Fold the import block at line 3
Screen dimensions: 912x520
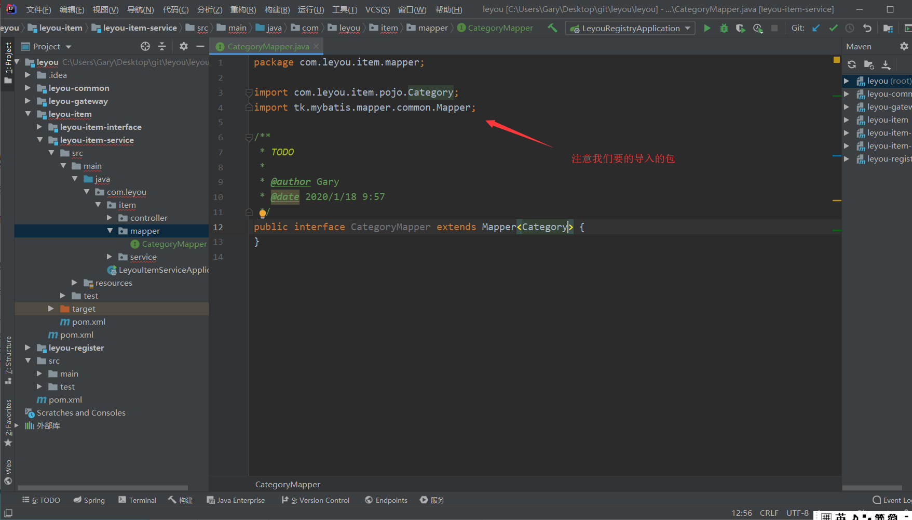tap(249, 92)
